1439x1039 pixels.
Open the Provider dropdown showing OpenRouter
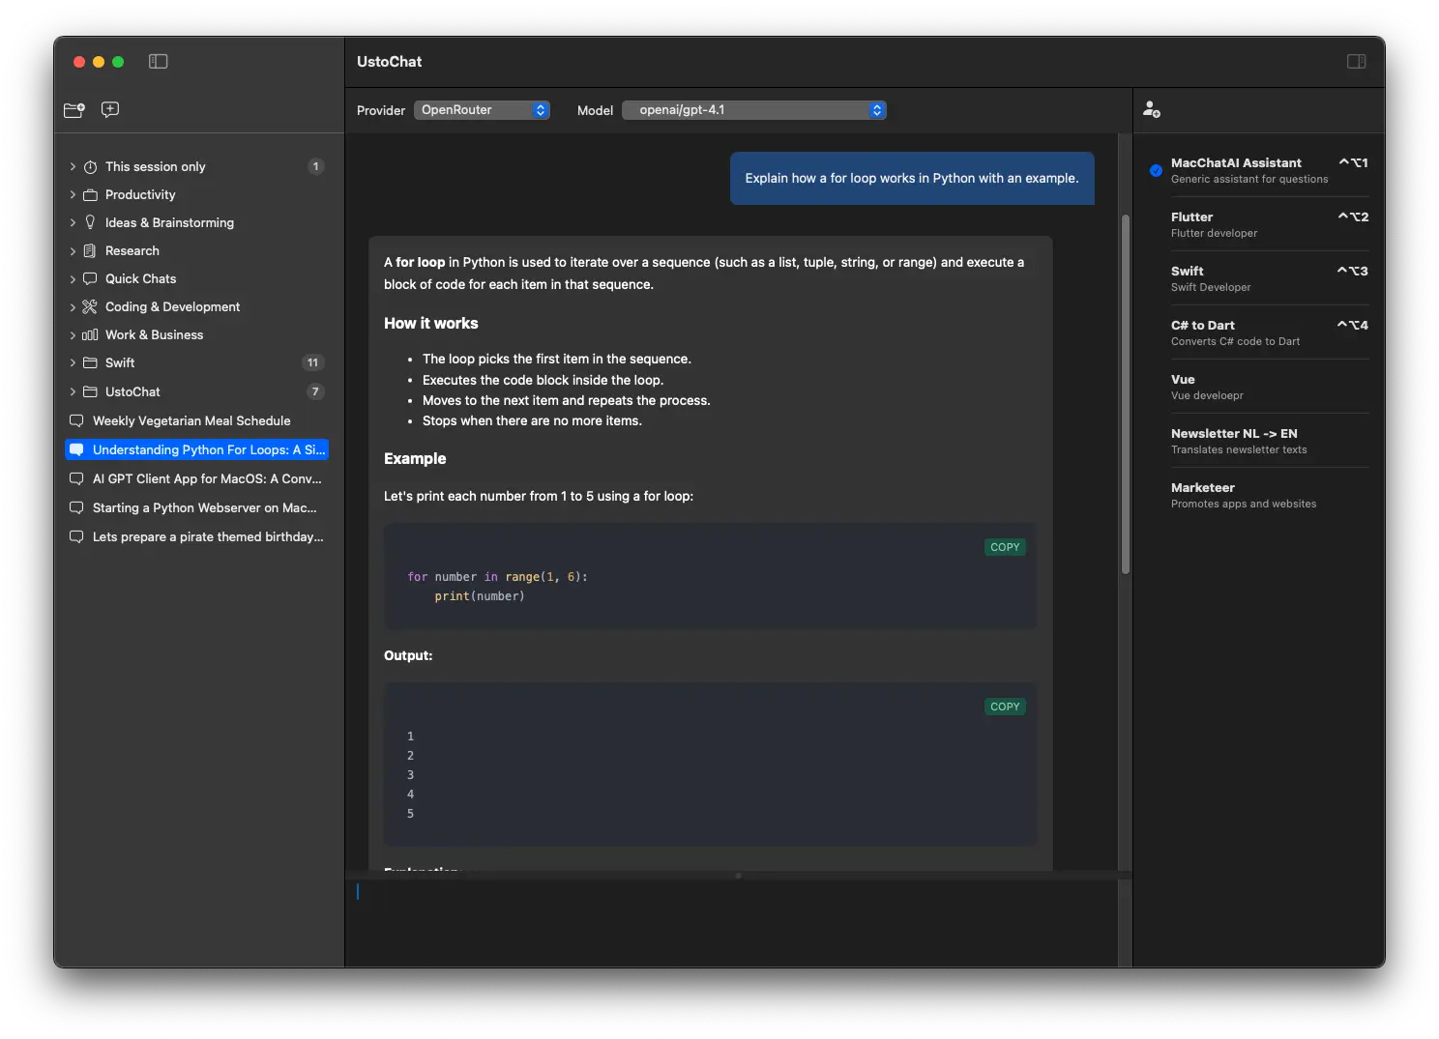click(x=482, y=110)
